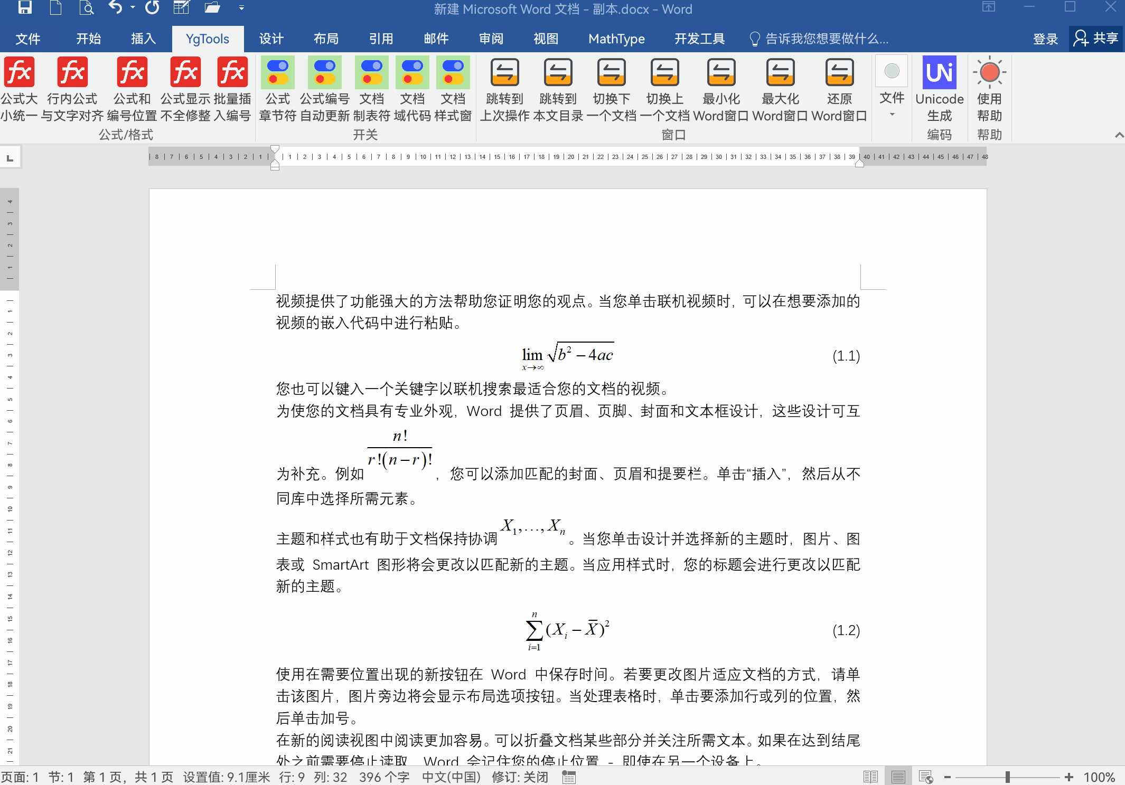The width and height of the screenshot is (1125, 785).
Task: Toggle 公式编号自动更新 switch
Action: [x=324, y=72]
